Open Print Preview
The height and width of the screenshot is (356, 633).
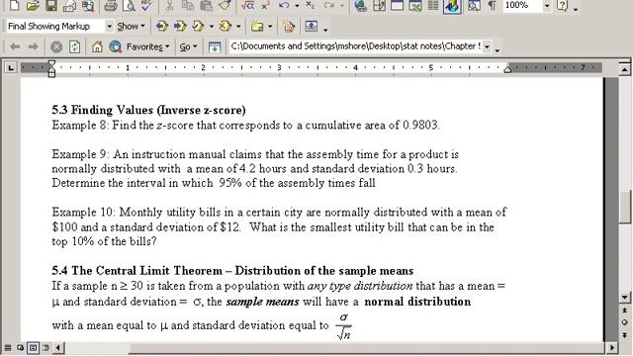tap(129, 5)
